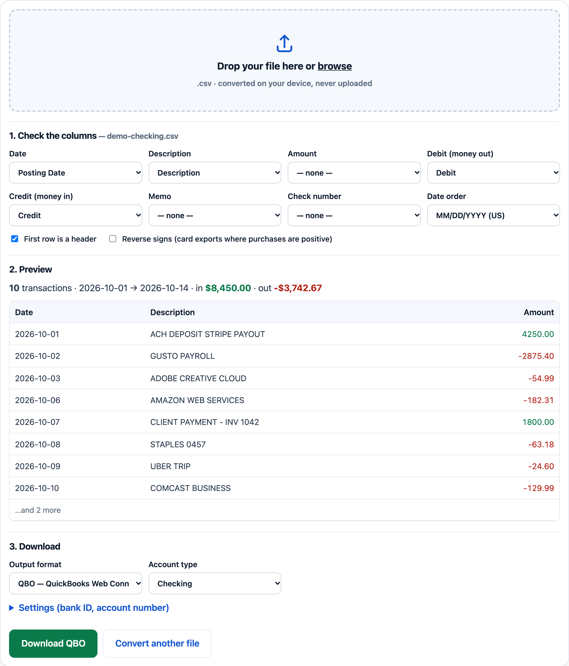Choose the Output format dropdown
This screenshot has height=666, width=569.
[76, 583]
